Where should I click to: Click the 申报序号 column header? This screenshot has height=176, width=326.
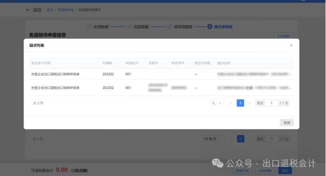click(178, 63)
